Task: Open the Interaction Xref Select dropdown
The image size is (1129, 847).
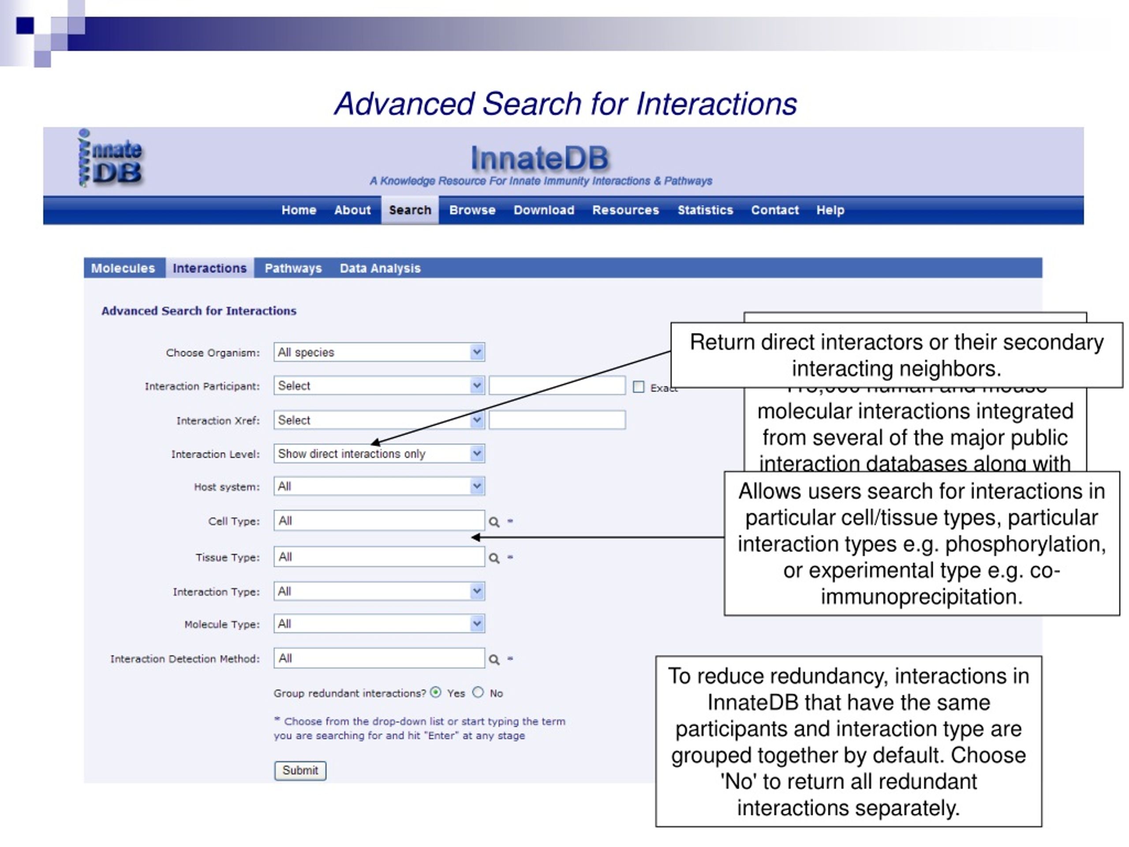Action: 379,420
